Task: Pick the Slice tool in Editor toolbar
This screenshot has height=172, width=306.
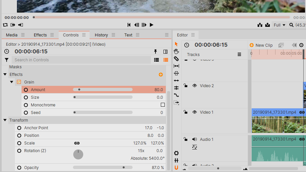Action: click(x=176, y=59)
